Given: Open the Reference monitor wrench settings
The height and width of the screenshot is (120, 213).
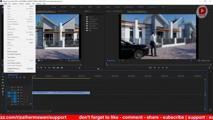Looking at the screenshot, I should click(x=199, y=61).
